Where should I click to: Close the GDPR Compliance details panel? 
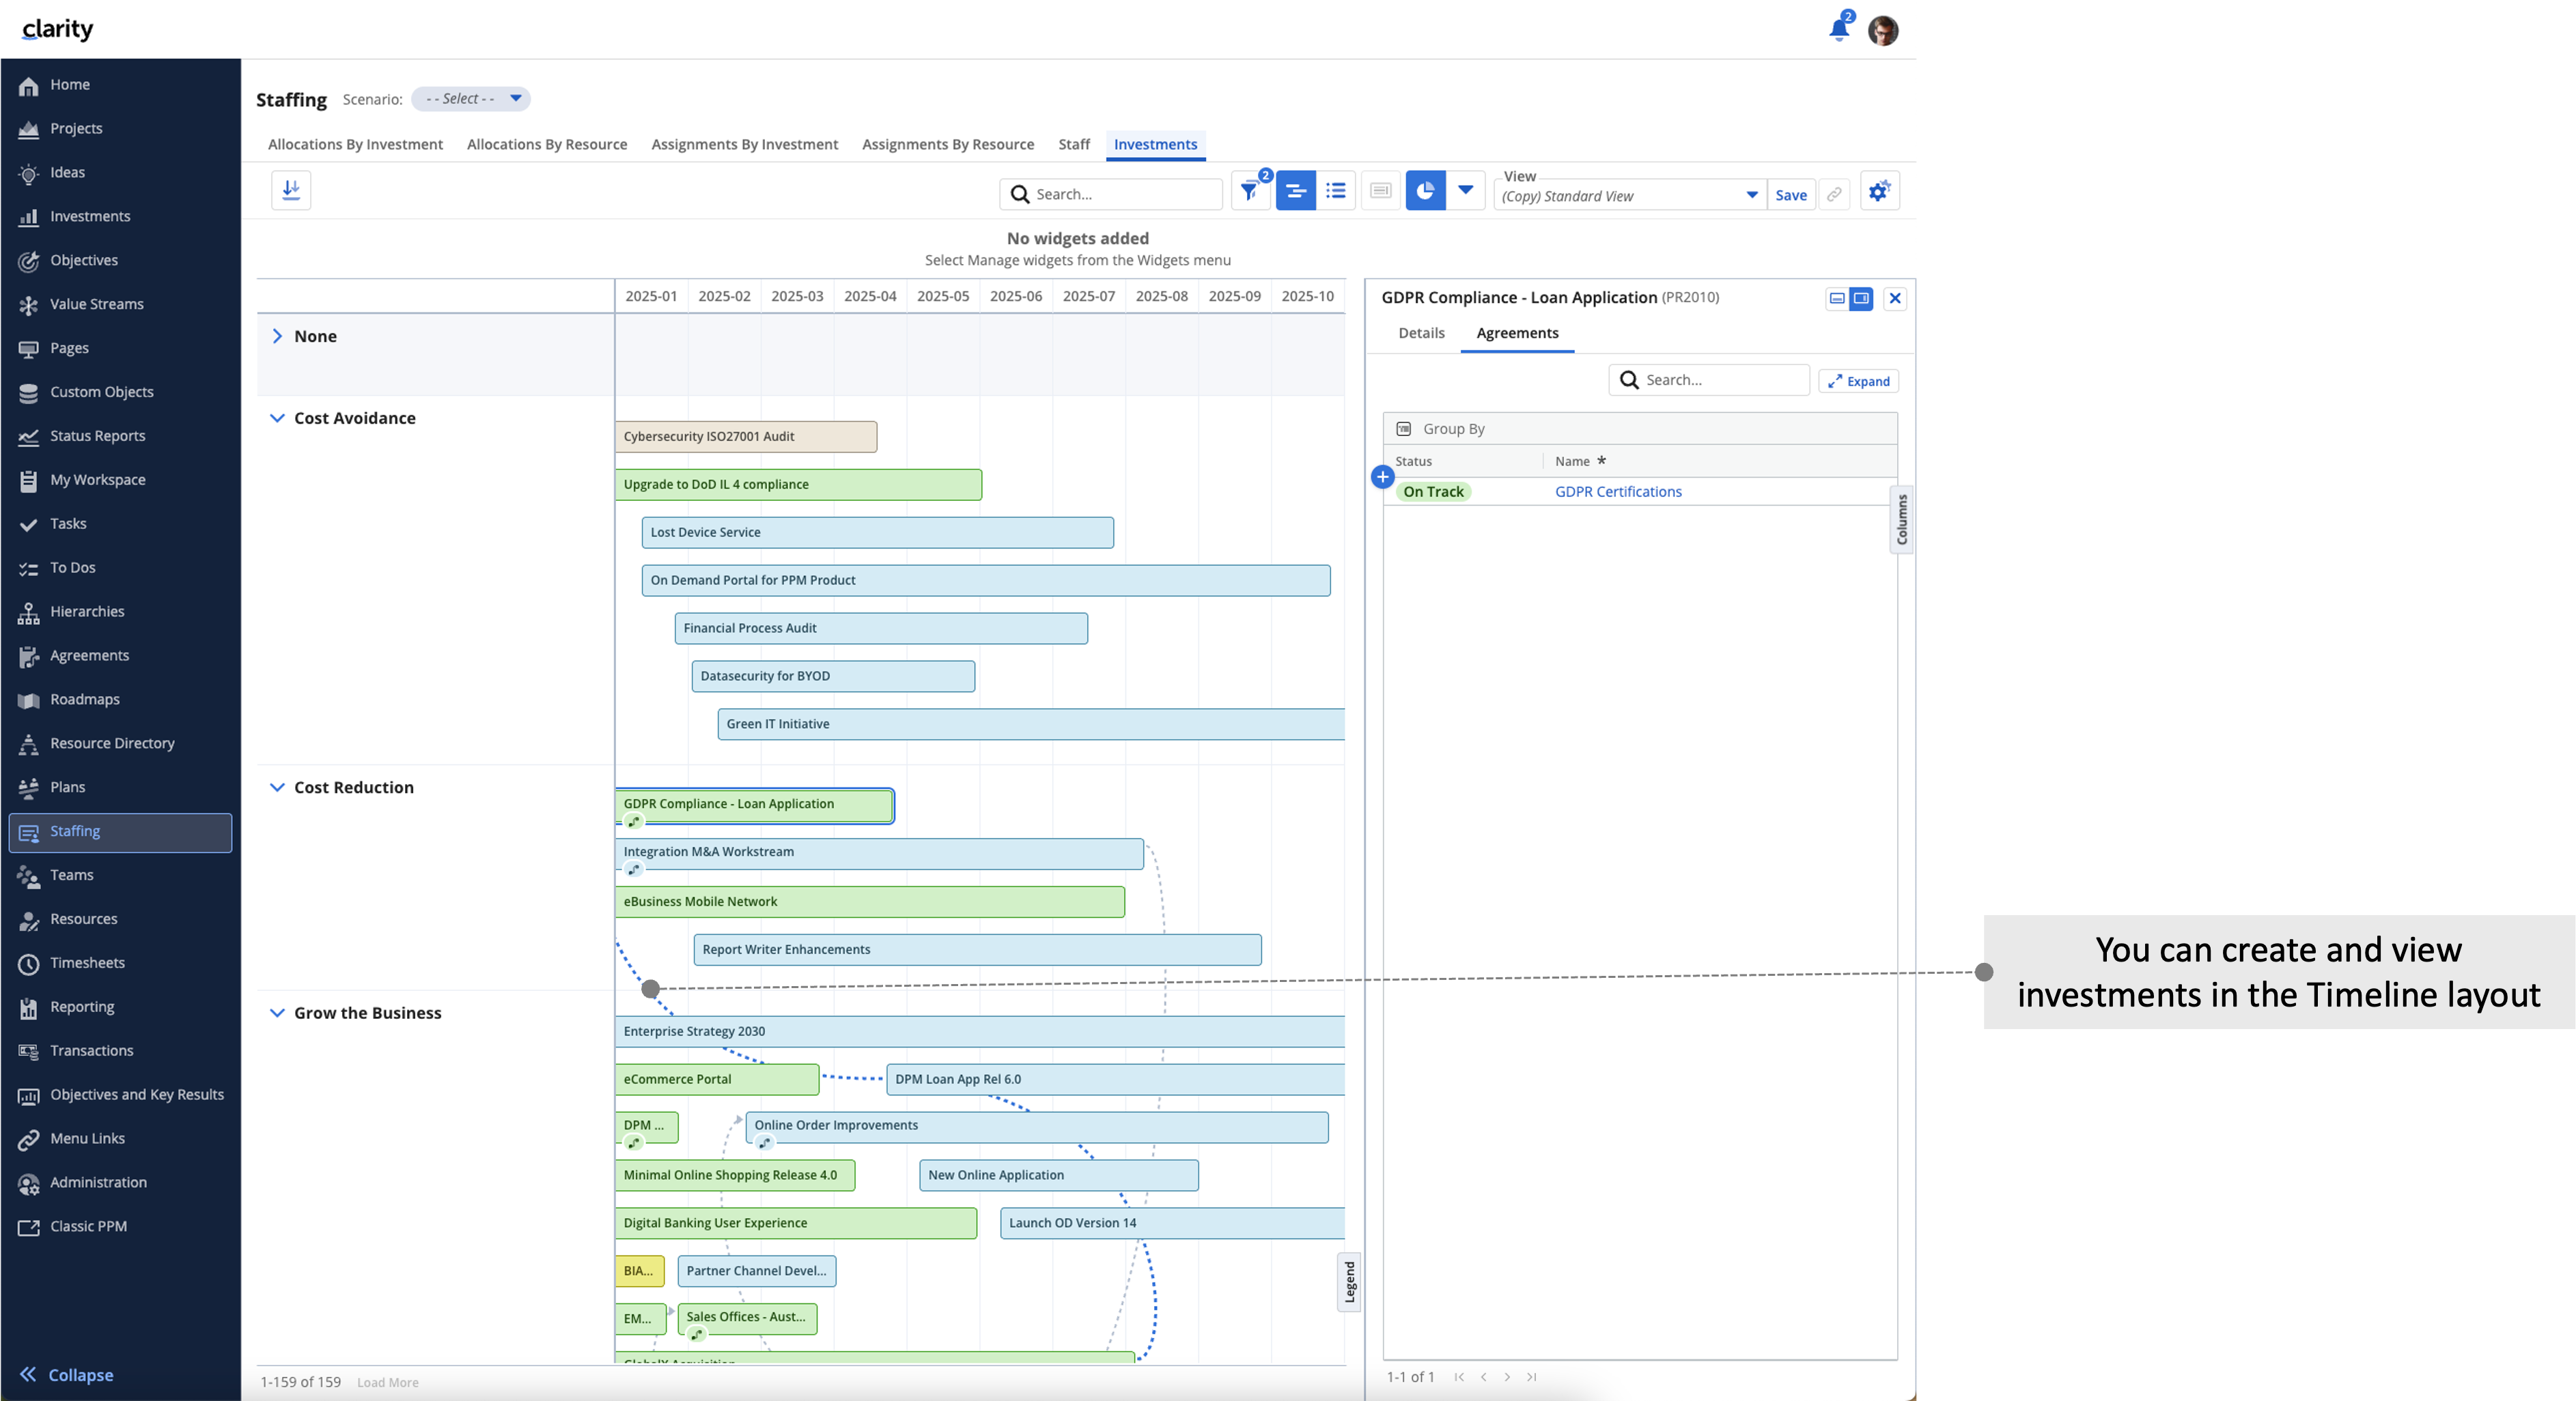[1895, 298]
